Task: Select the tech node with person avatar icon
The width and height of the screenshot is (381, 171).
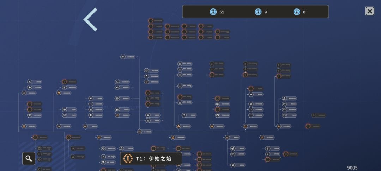Action: (x=189, y=115)
